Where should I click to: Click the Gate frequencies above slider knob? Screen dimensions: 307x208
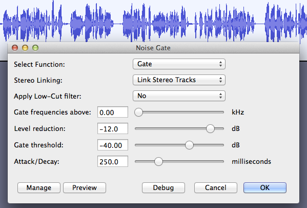coord(138,112)
